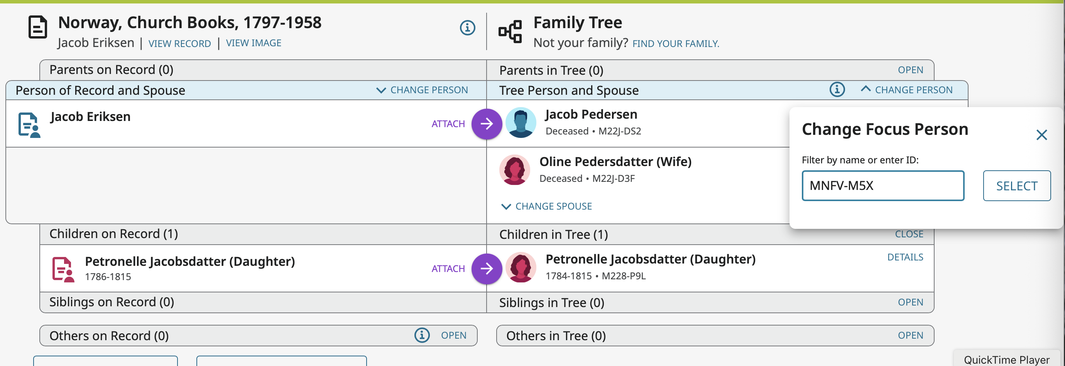Open the View Image link
This screenshot has height=366, width=1065.
pos(254,43)
